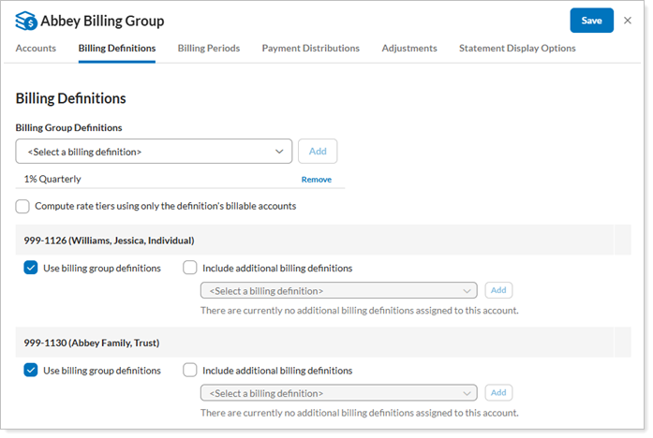Uncheck Use billing group definitions for 999-1126
The image size is (653, 438).
tap(31, 268)
